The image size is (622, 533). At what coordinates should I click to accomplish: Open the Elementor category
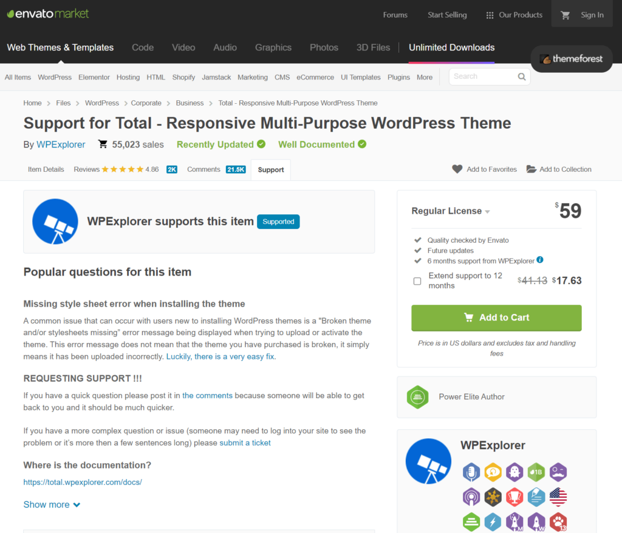coord(94,77)
